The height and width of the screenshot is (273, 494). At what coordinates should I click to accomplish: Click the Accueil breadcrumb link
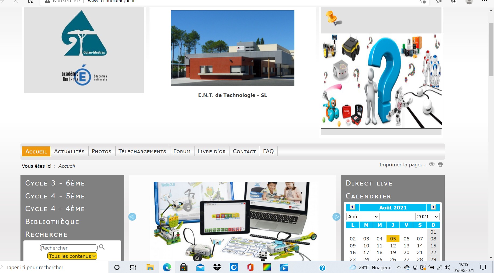(67, 166)
